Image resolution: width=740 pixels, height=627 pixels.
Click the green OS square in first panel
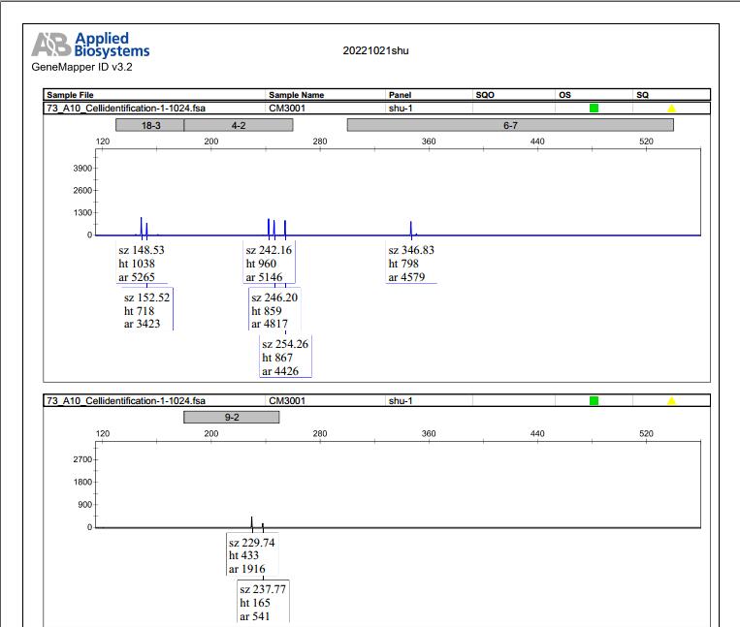pos(594,108)
